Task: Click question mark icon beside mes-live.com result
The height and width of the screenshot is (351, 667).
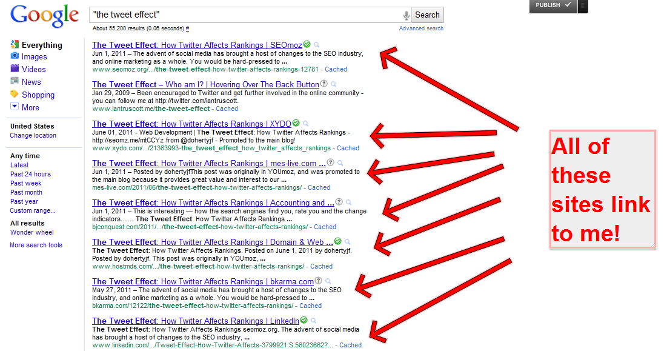Action: [x=330, y=162]
